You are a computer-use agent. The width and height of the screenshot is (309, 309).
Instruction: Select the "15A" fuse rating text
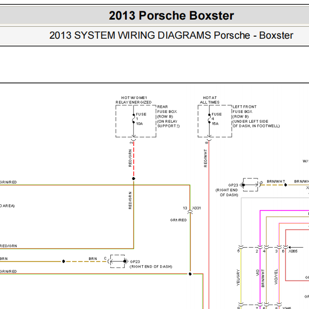215,124
